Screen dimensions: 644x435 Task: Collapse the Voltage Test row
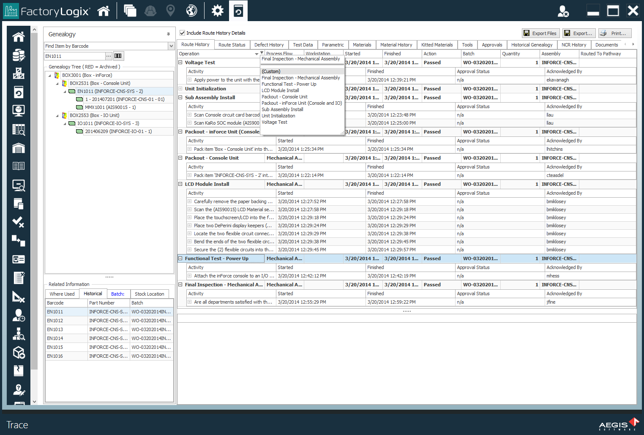tap(180, 63)
